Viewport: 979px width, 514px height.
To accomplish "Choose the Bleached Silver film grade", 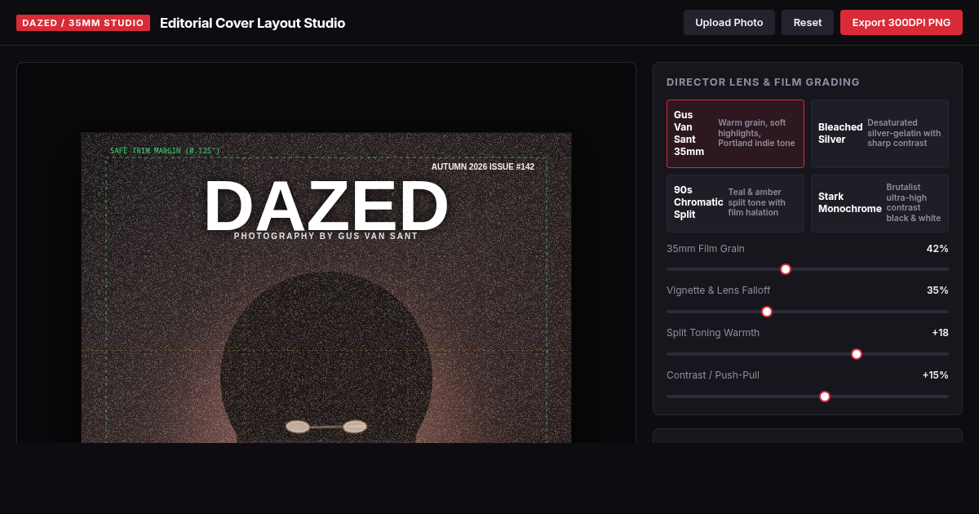I will pyautogui.click(x=879, y=133).
